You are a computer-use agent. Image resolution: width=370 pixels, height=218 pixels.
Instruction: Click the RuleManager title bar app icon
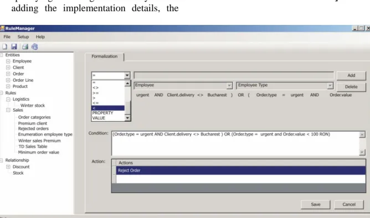tap(2, 28)
